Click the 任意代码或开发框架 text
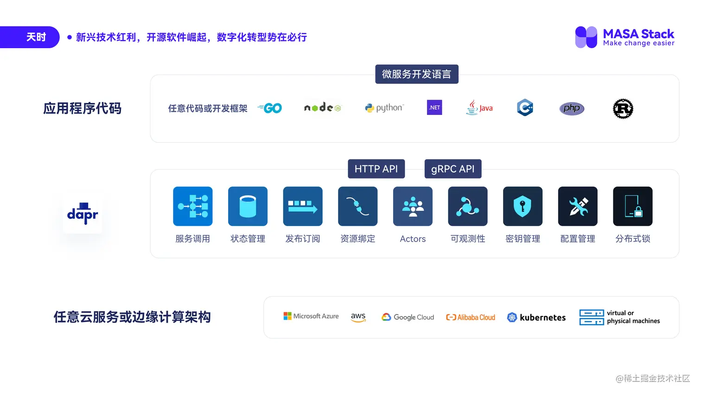The image size is (701, 394). 208,108
